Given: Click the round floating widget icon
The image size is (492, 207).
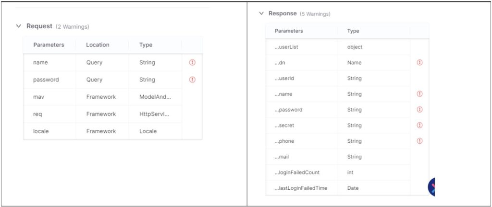Looking at the screenshot, I should (432, 186).
